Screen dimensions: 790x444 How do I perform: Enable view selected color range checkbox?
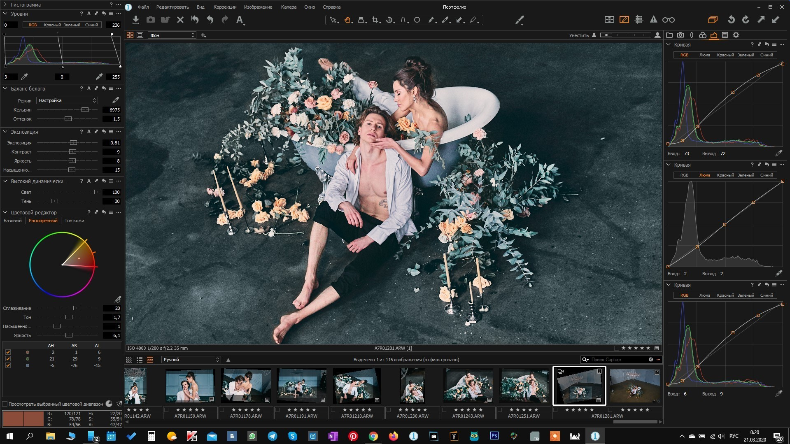(5, 404)
